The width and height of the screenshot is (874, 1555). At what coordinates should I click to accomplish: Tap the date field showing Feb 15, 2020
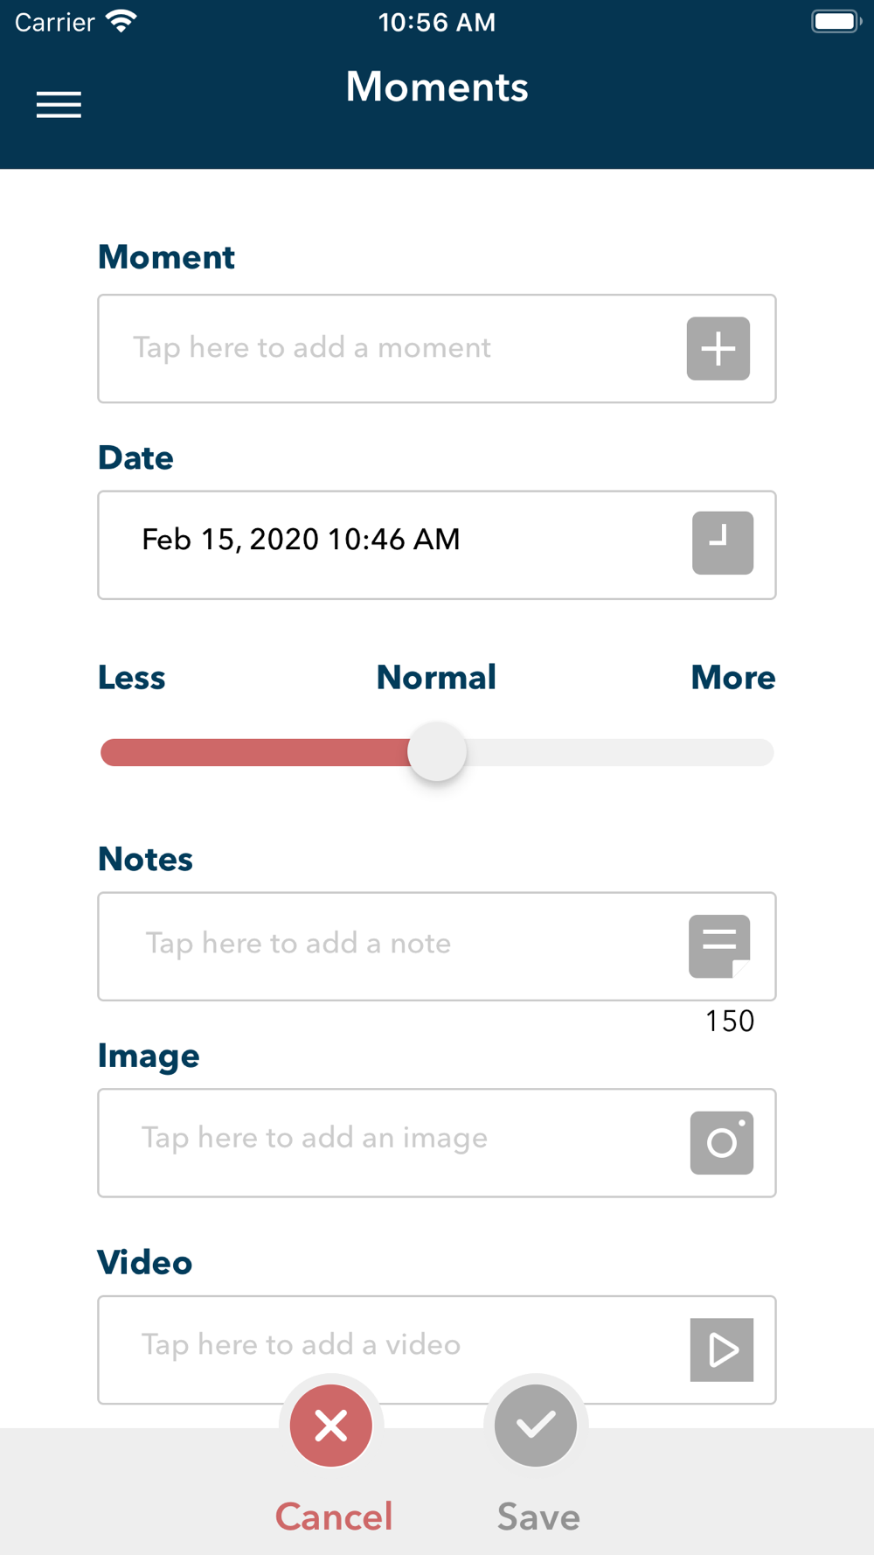(385, 540)
